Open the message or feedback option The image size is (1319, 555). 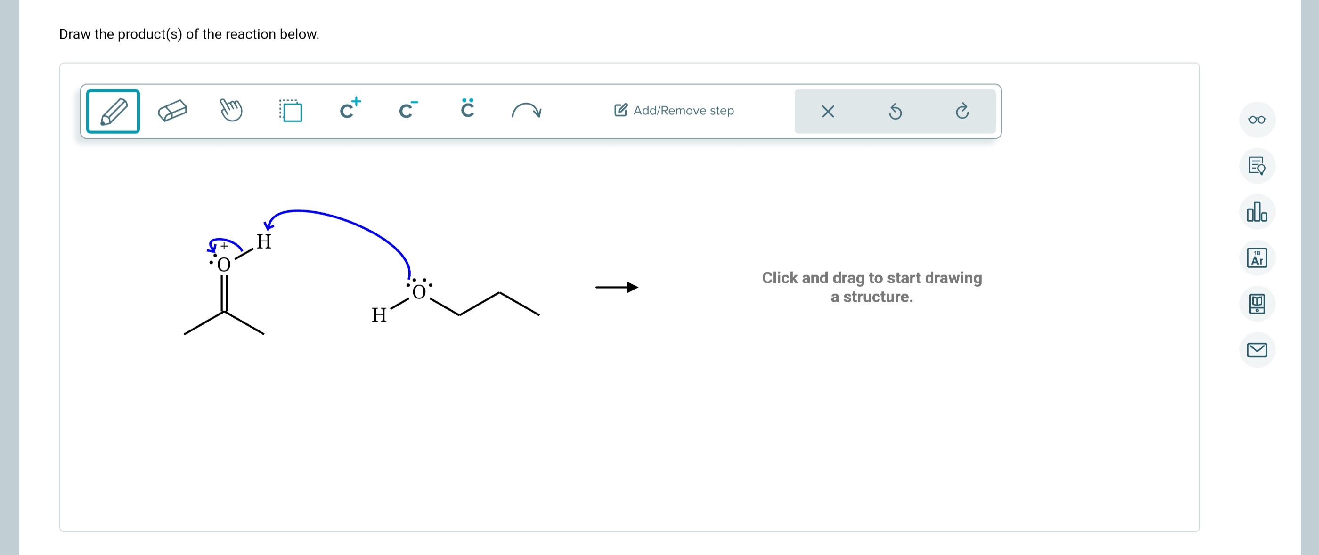[x=1257, y=350]
